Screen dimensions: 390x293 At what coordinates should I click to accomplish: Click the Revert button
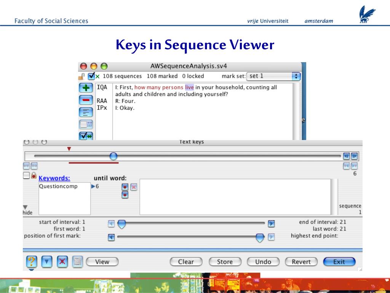click(301, 262)
